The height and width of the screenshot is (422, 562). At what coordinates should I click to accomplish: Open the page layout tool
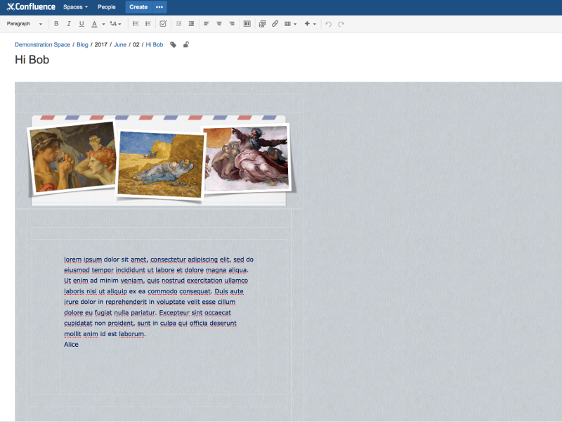(x=247, y=24)
